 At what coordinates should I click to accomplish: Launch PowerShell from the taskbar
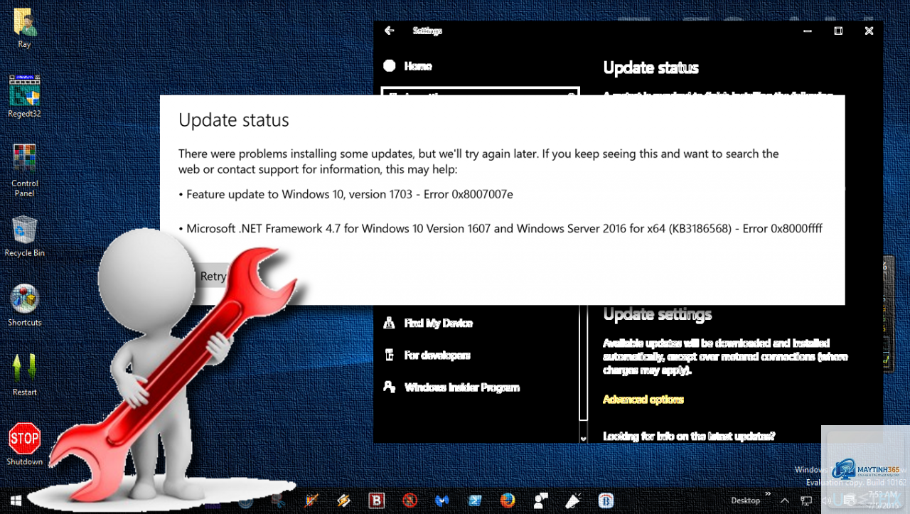point(474,500)
